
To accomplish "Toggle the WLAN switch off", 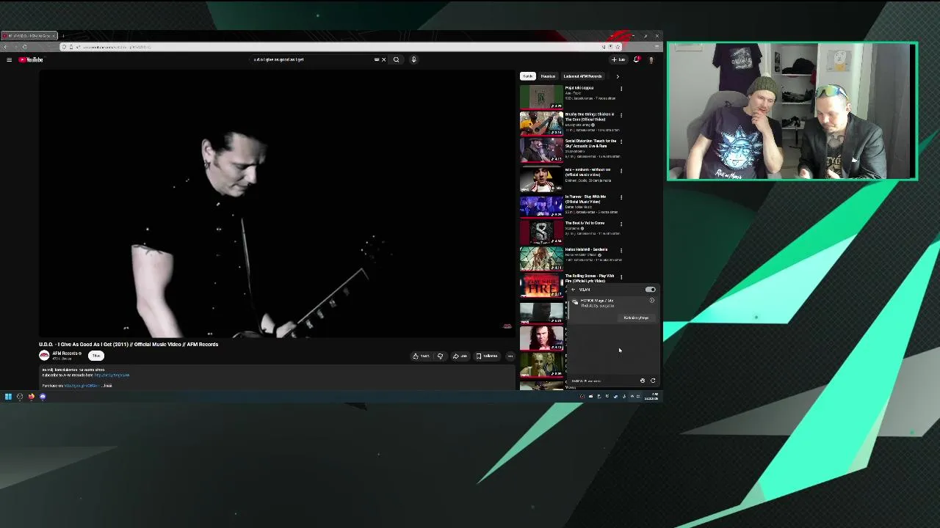I will (650, 290).
